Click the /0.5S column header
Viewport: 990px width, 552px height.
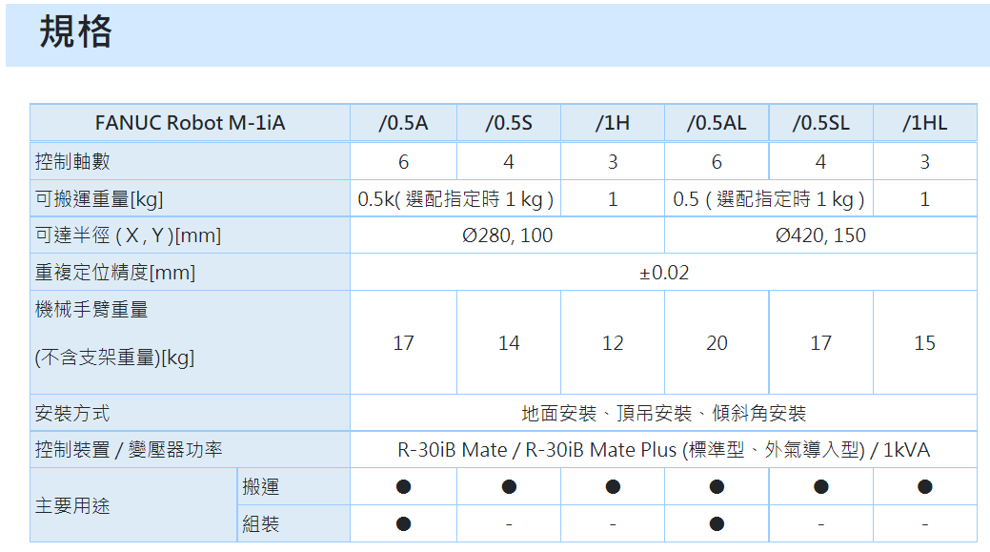pos(509,123)
